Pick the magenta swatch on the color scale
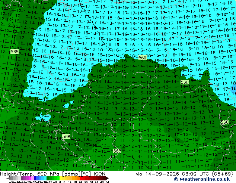This screenshot has height=183, width=236. [30, 178]
